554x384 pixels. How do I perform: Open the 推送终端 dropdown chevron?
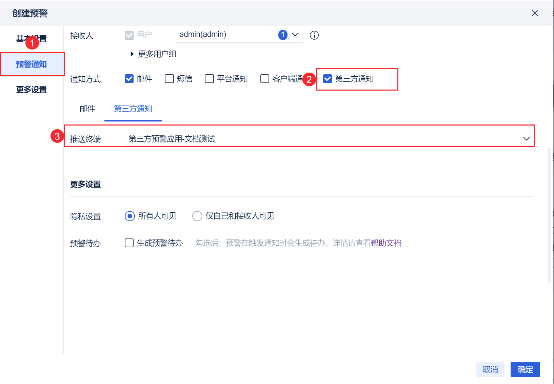[526, 138]
